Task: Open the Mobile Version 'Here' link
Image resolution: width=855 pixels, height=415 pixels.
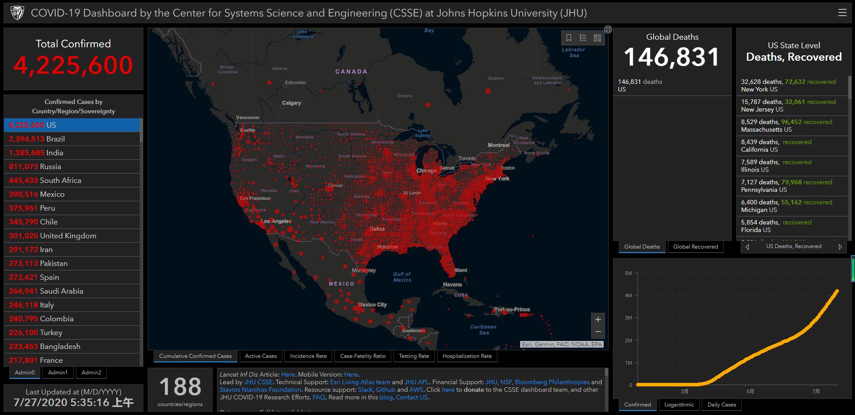Action: (351, 374)
